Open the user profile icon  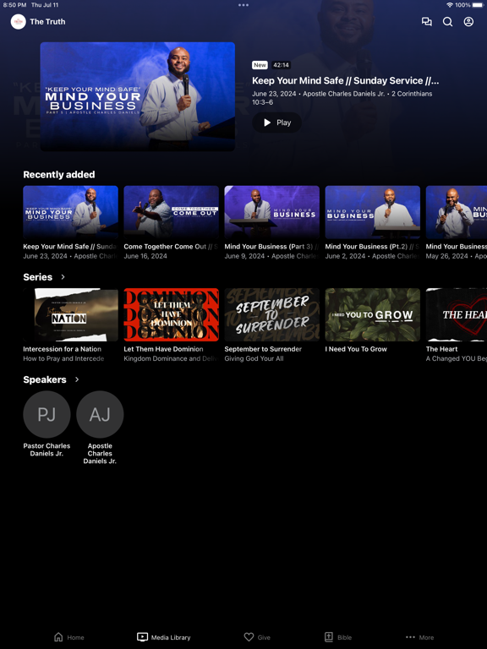468,21
